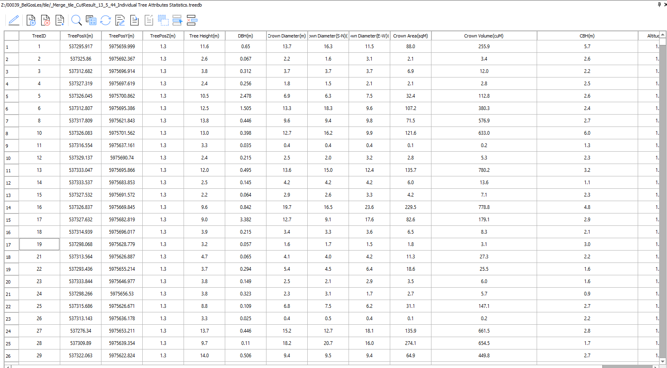Click TreePosX cell 537276.34
667x368 pixels.
[x=80, y=331]
